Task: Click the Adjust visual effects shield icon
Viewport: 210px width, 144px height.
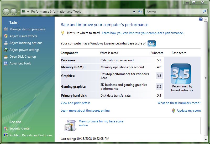Action: tap(6, 36)
